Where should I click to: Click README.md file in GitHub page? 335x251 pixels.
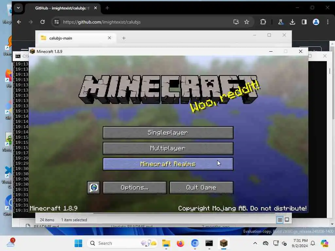46,226
